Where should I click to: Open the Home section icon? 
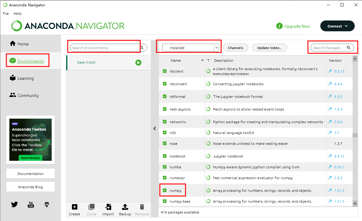(13, 43)
